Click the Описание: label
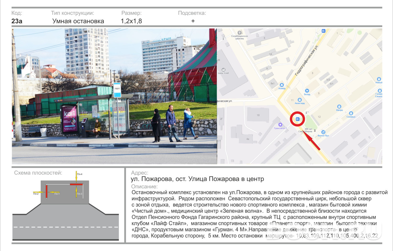 (x=144, y=186)
